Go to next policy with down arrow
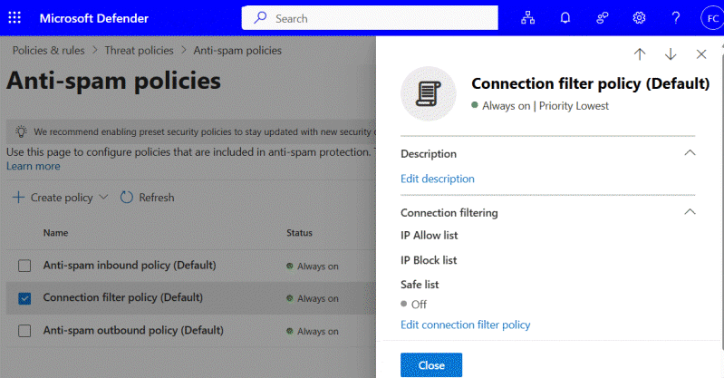The image size is (724, 378). (x=671, y=54)
